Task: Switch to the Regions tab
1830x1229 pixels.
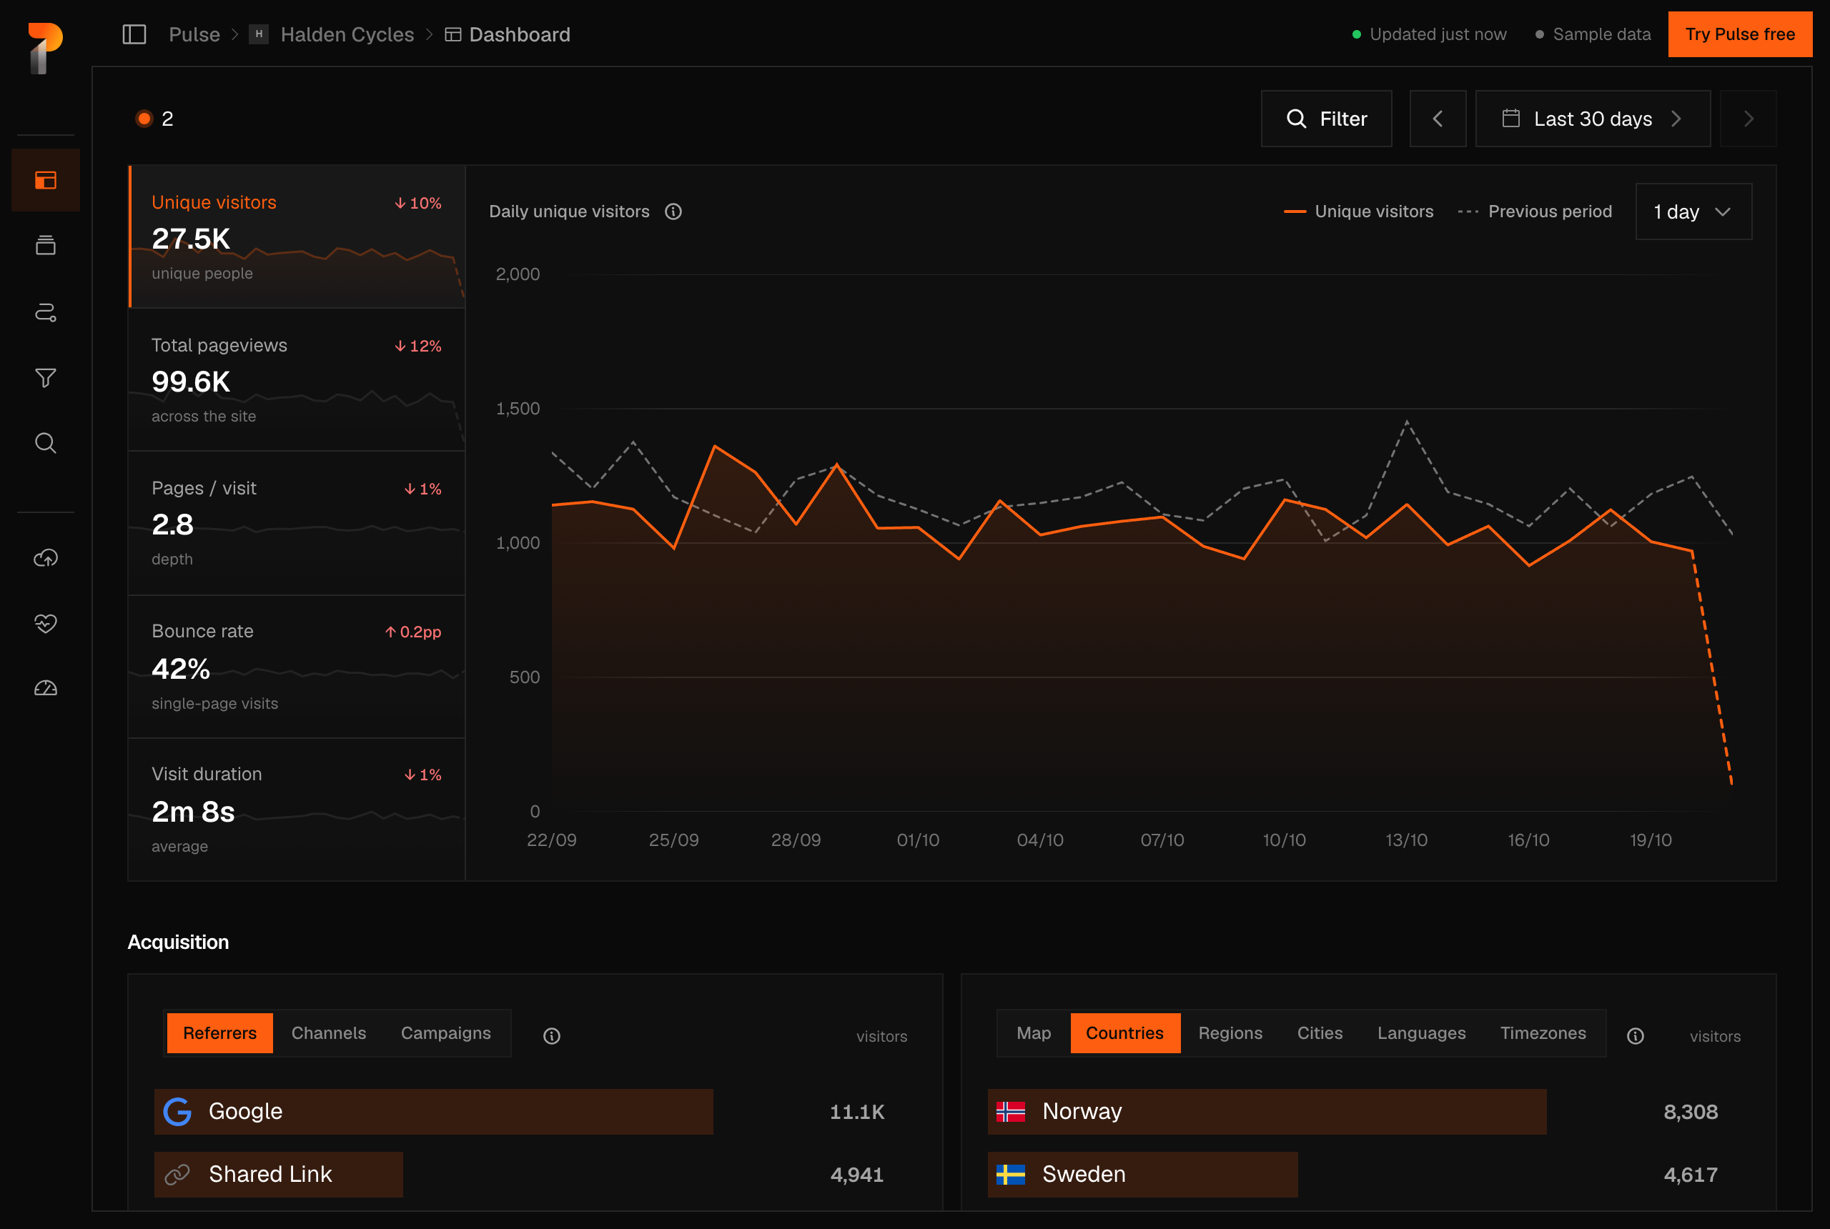Action: tap(1230, 1033)
